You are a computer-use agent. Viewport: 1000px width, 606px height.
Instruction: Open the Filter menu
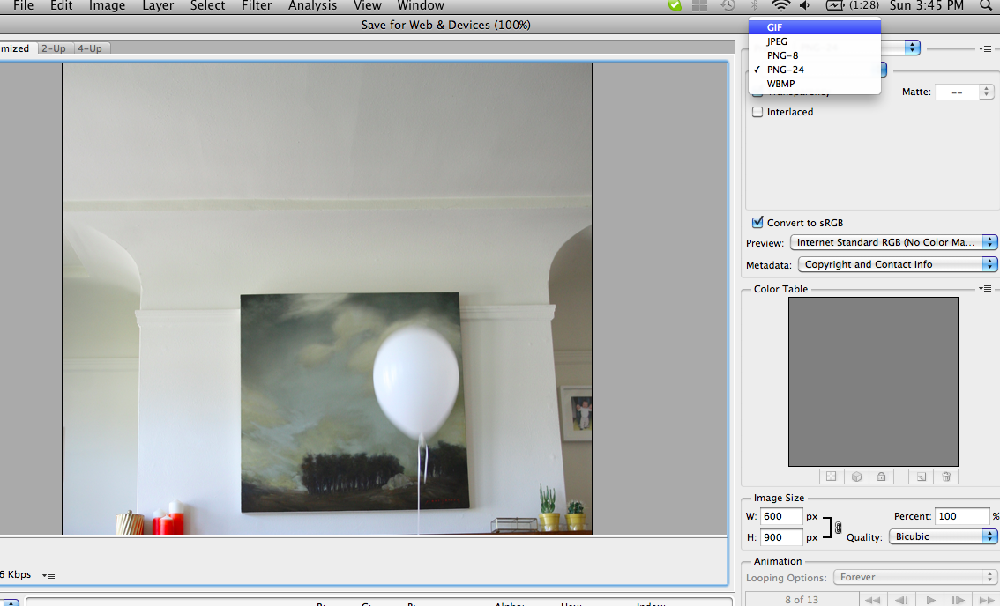[257, 6]
